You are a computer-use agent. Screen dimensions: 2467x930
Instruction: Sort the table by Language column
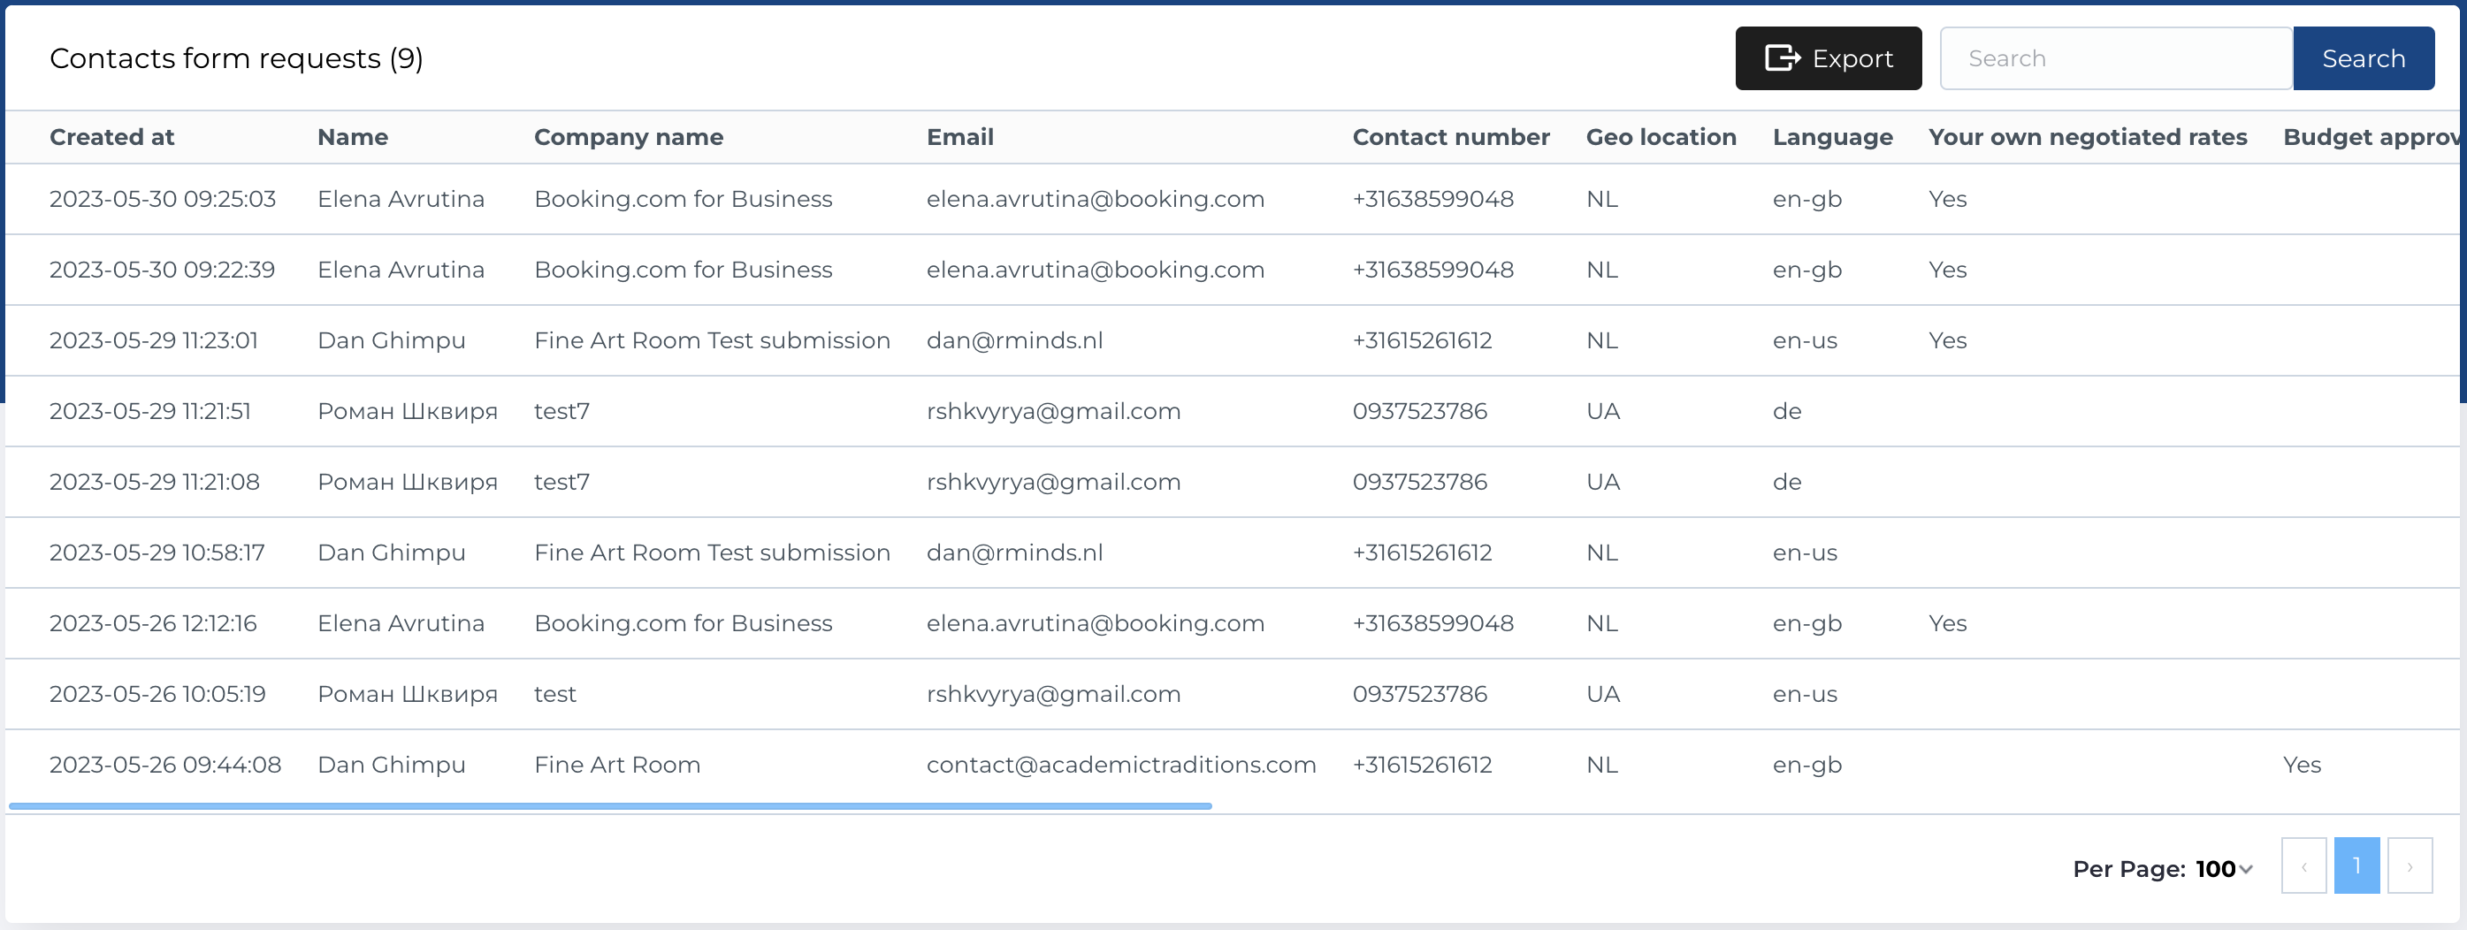click(1832, 136)
